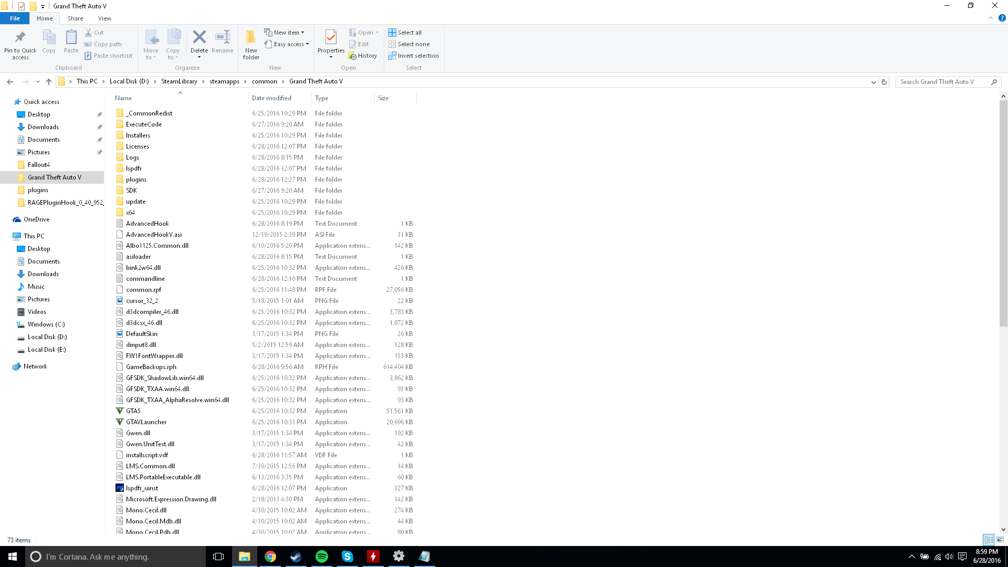
Task: Click Select all in the ribbon
Action: (x=405, y=33)
